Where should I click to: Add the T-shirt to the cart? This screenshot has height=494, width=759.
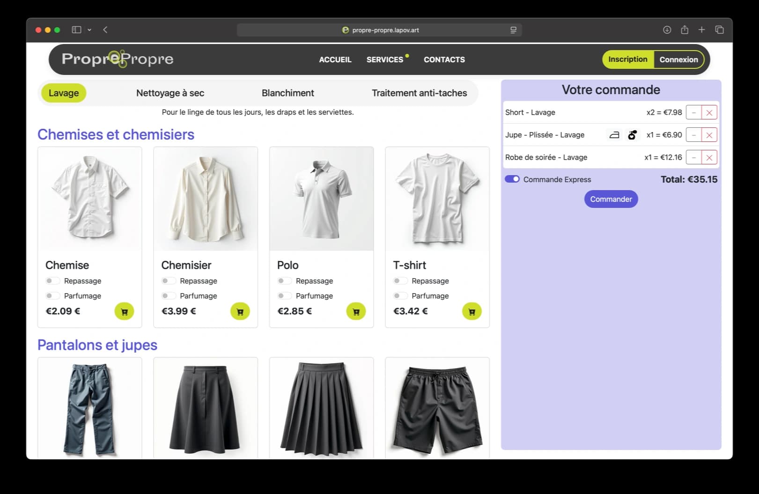pyautogui.click(x=472, y=311)
